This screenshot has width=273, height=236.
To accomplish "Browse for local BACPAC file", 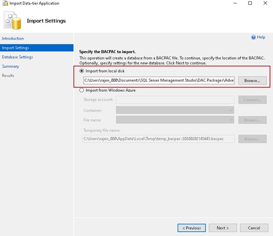I will (252, 80).
